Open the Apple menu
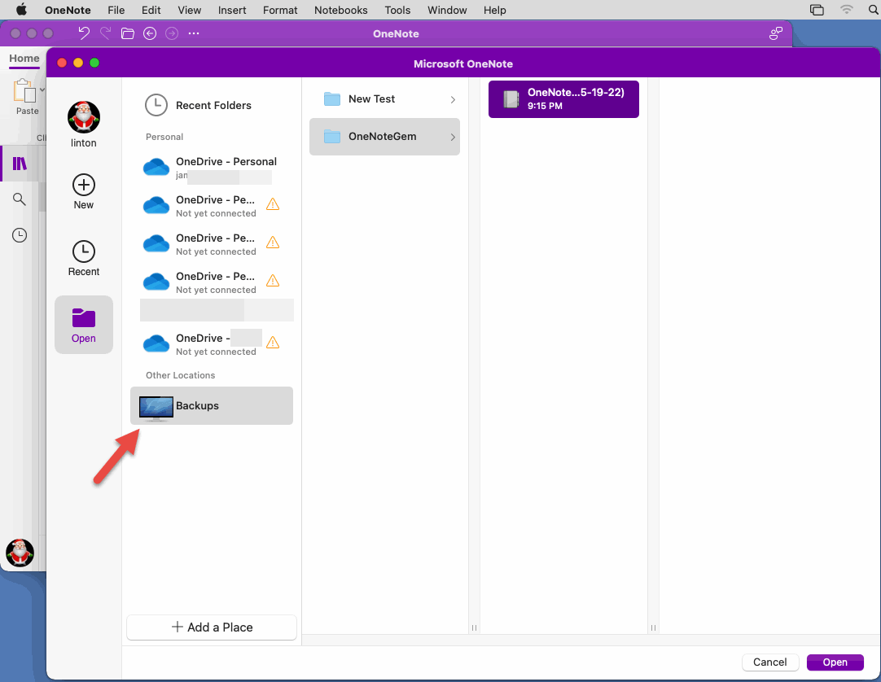 [21, 10]
